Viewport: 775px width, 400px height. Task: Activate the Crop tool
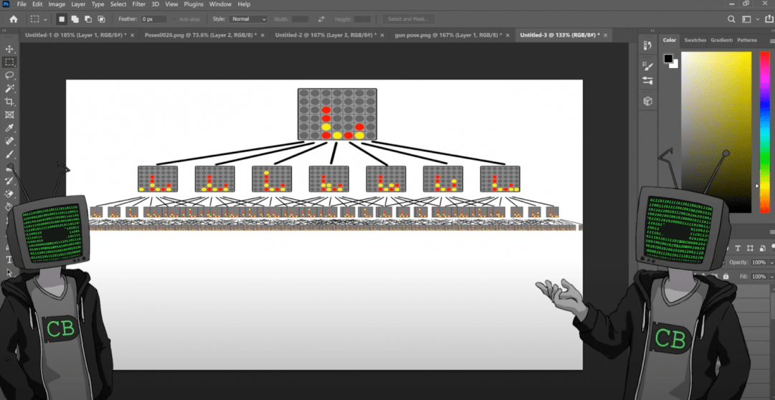[10, 102]
